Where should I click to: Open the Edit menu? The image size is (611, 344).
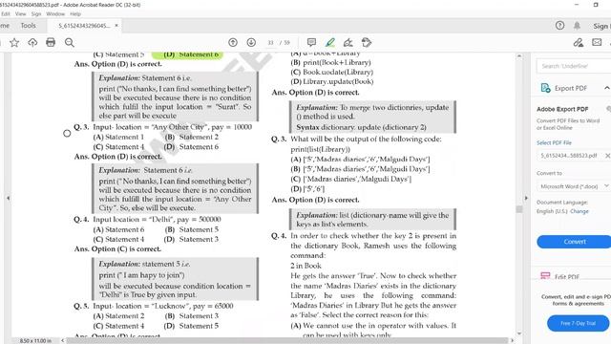click(x=6, y=13)
